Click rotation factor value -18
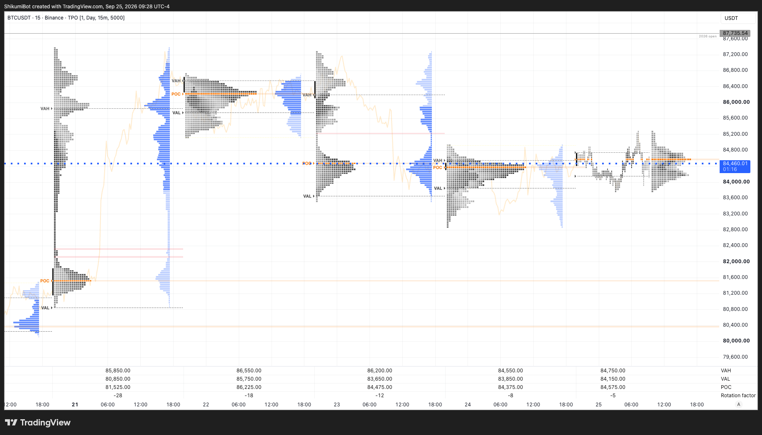 pyautogui.click(x=249, y=396)
